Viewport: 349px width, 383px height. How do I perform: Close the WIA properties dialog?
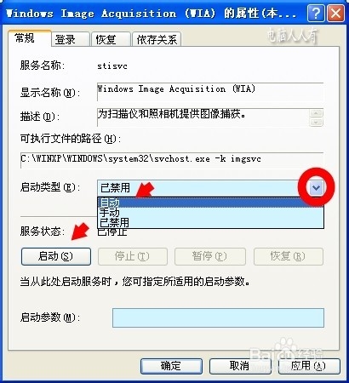(335, 13)
